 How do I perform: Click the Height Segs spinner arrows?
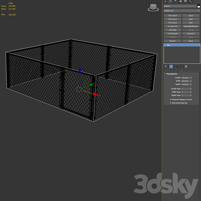pos(191,95)
